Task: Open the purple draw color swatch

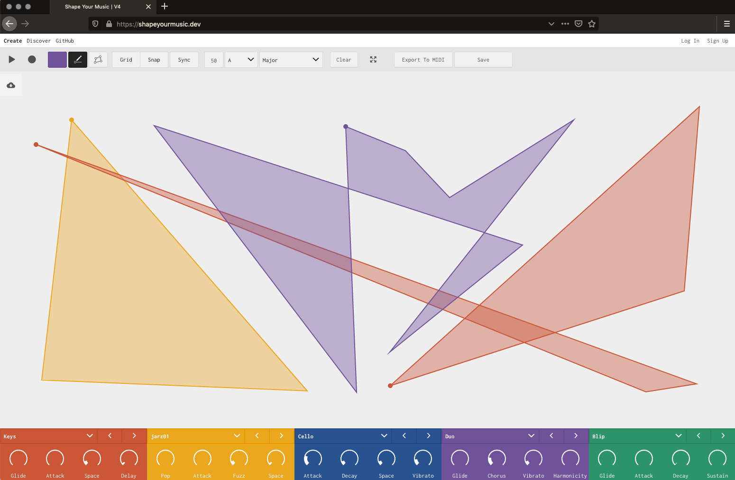Action: click(x=57, y=60)
